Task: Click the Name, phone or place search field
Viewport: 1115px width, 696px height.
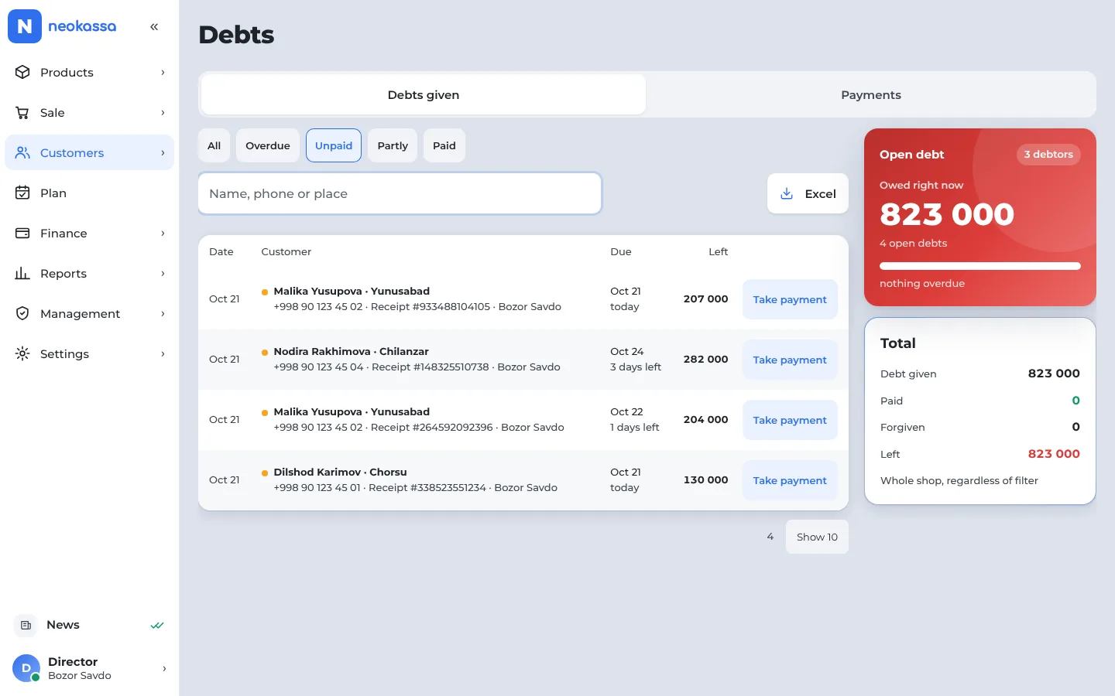Action: pos(400,193)
